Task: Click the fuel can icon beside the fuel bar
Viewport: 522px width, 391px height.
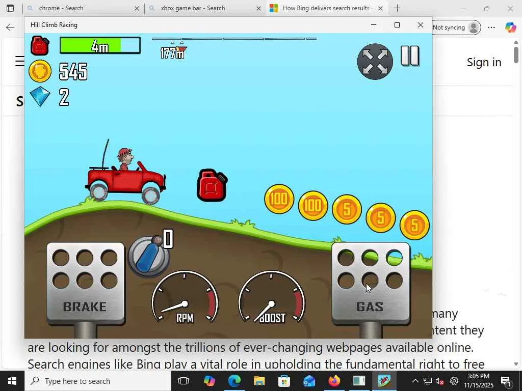Action: pyautogui.click(x=40, y=45)
